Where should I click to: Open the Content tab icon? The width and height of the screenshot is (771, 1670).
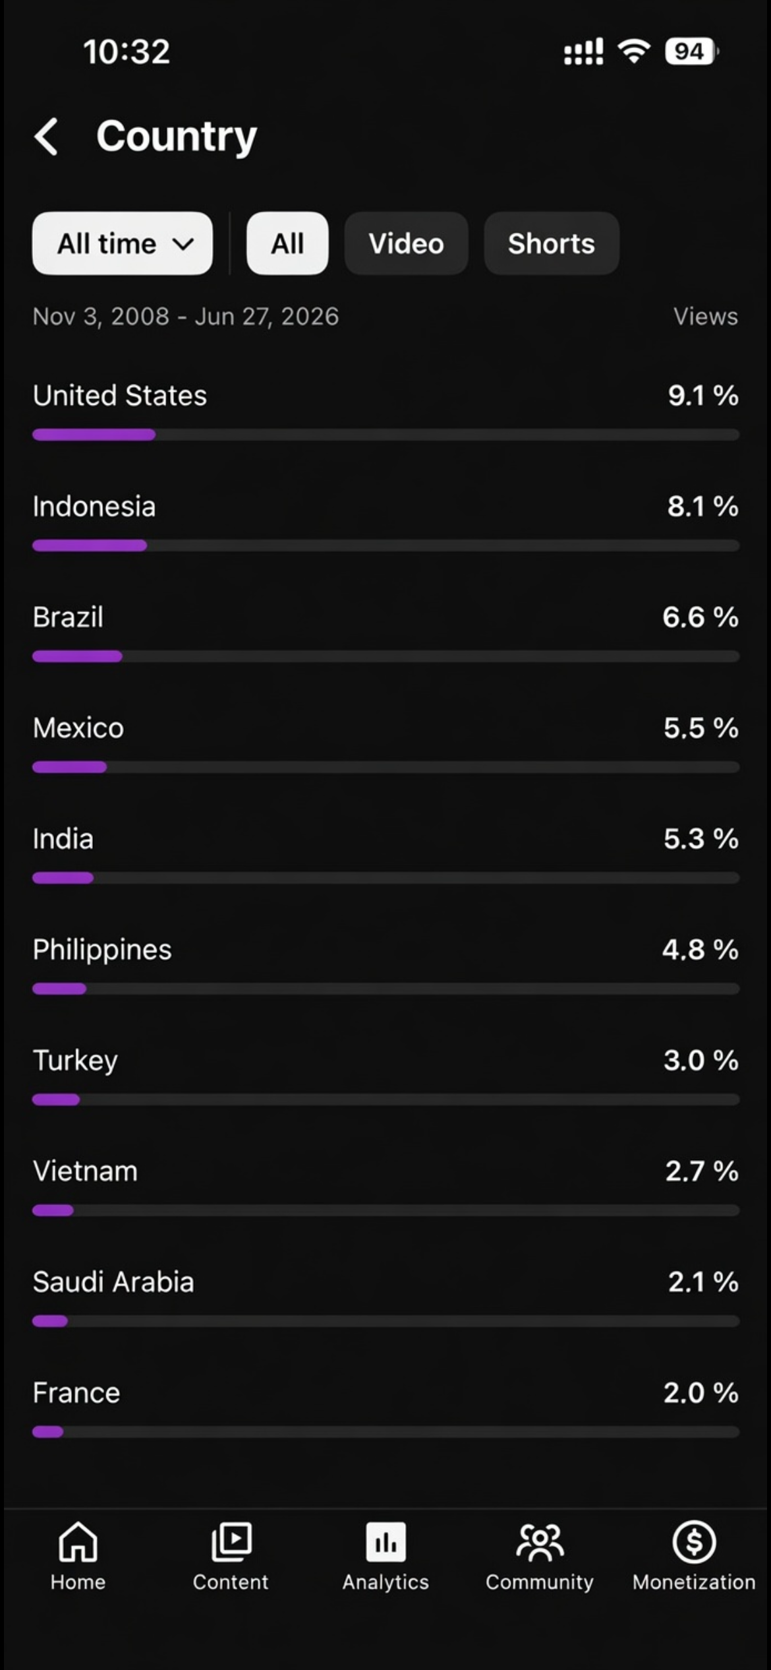point(231,1542)
